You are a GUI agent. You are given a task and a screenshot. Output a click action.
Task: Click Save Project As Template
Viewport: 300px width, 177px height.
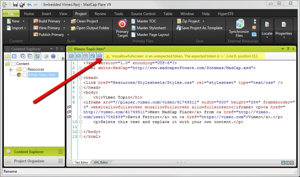pos(199,28)
